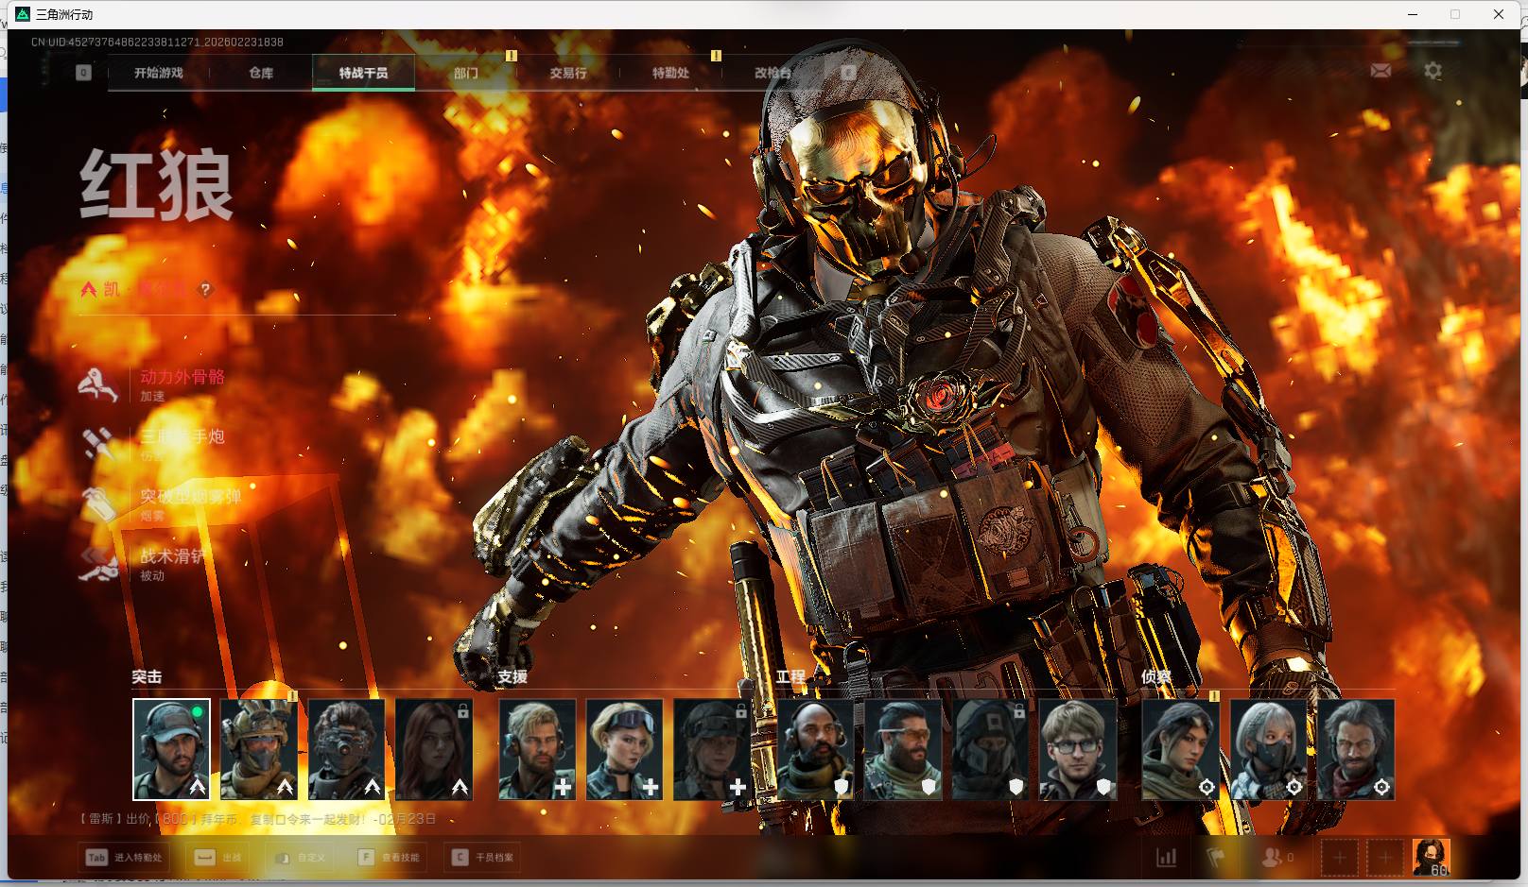Screen dimensions: 1528x887
Task: Click the first empty teammate plus slot
Action: click(x=1339, y=857)
